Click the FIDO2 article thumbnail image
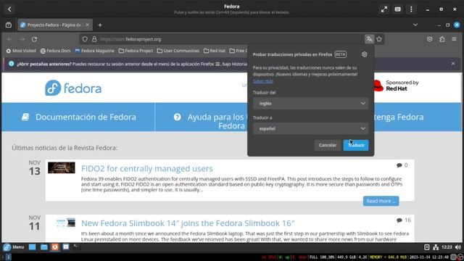 coord(62,167)
